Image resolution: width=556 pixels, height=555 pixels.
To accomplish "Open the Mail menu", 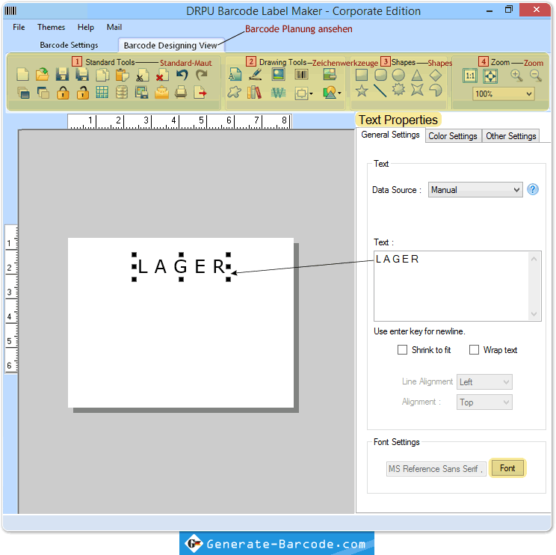I will (x=114, y=27).
